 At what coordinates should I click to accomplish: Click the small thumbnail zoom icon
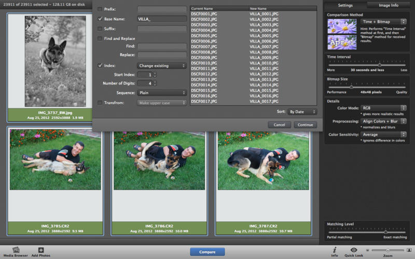(368, 250)
